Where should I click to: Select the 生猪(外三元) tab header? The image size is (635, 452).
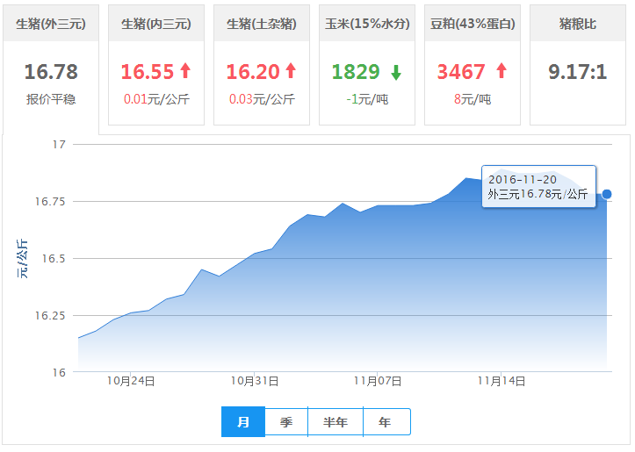[51, 24]
